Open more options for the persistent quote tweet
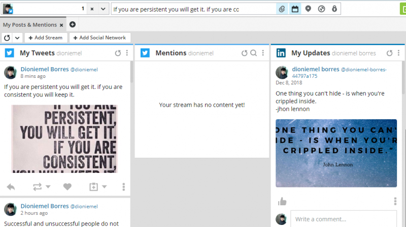This screenshot has height=227, width=406. pyautogui.click(x=123, y=187)
